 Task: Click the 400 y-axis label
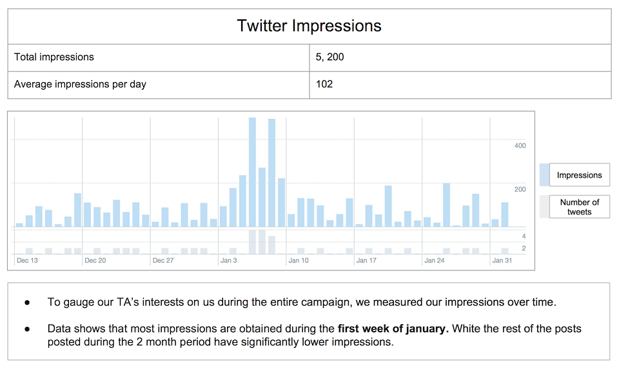click(520, 146)
